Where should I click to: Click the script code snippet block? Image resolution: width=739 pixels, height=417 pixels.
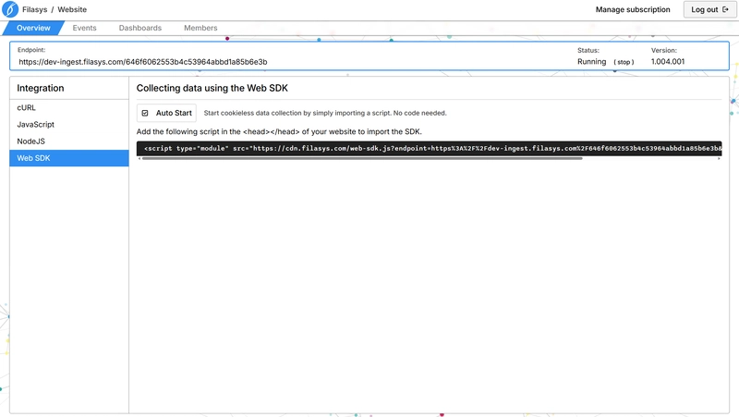click(430, 148)
